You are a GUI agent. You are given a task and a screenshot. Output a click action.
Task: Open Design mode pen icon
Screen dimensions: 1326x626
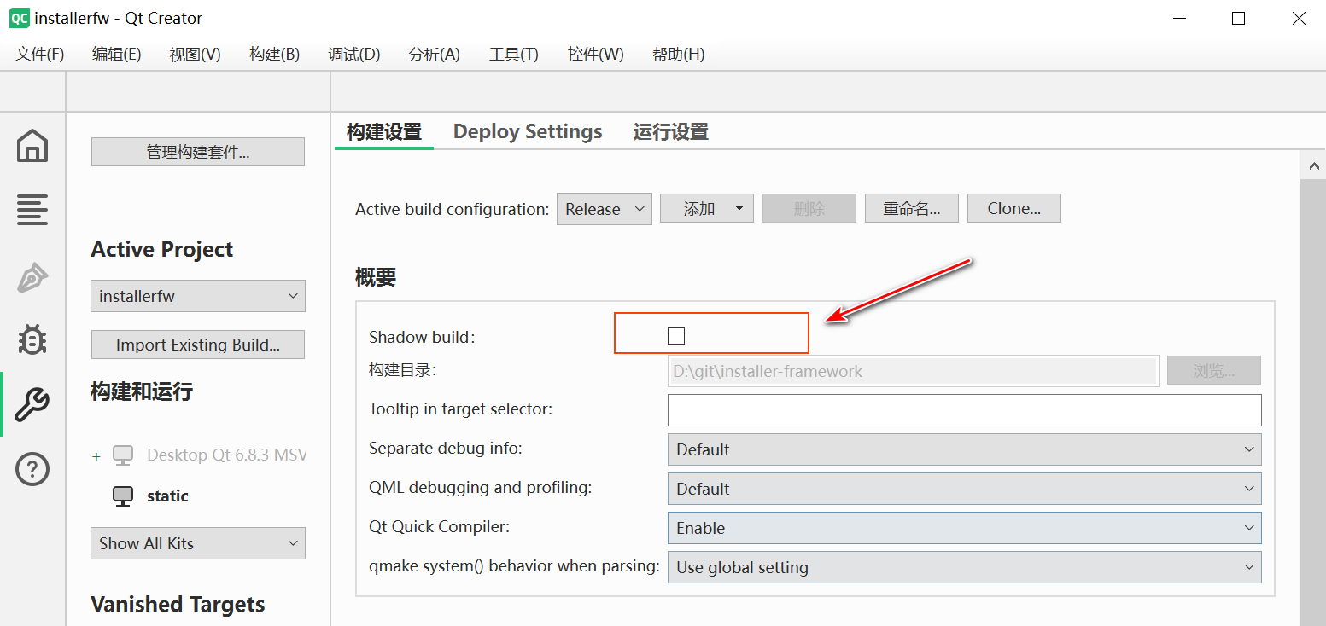coord(32,278)
